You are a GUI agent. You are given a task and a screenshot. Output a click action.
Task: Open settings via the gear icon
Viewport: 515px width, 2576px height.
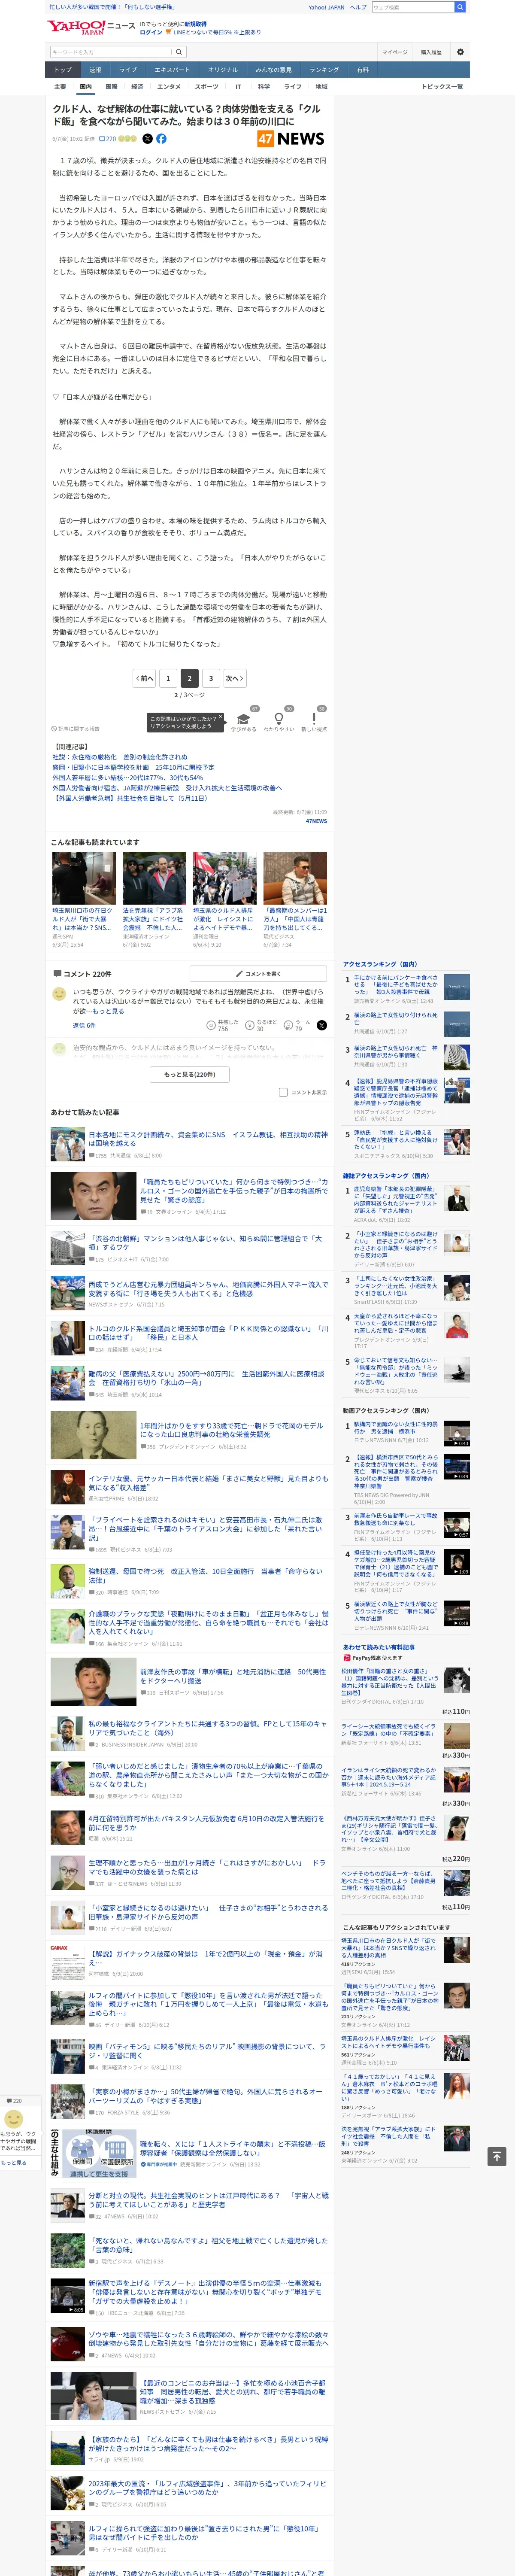pos(460,52)
